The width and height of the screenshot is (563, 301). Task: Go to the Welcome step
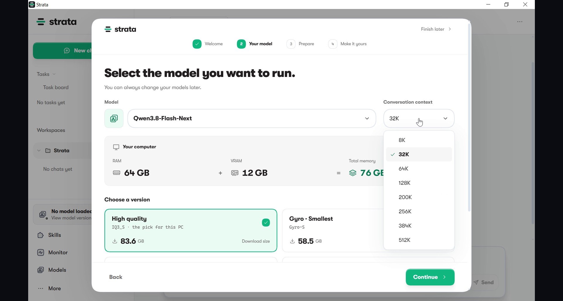point(208,44)
